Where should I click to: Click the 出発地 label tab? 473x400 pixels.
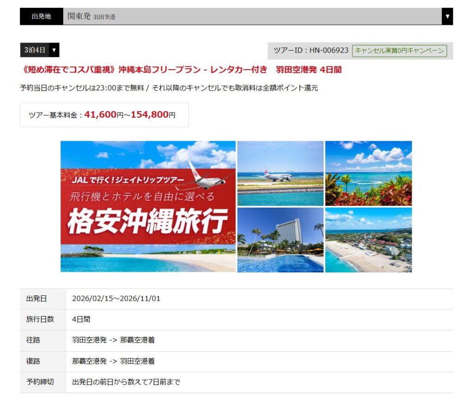pyautogui.click(x=41, y=17)
